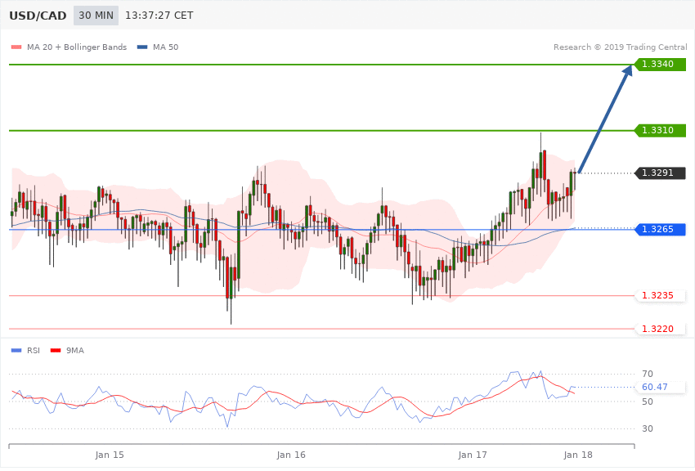This screenshot has width=695, height=471.
Task: Click the Jan 18 date axis label
Action: click(x=578, y=455)
